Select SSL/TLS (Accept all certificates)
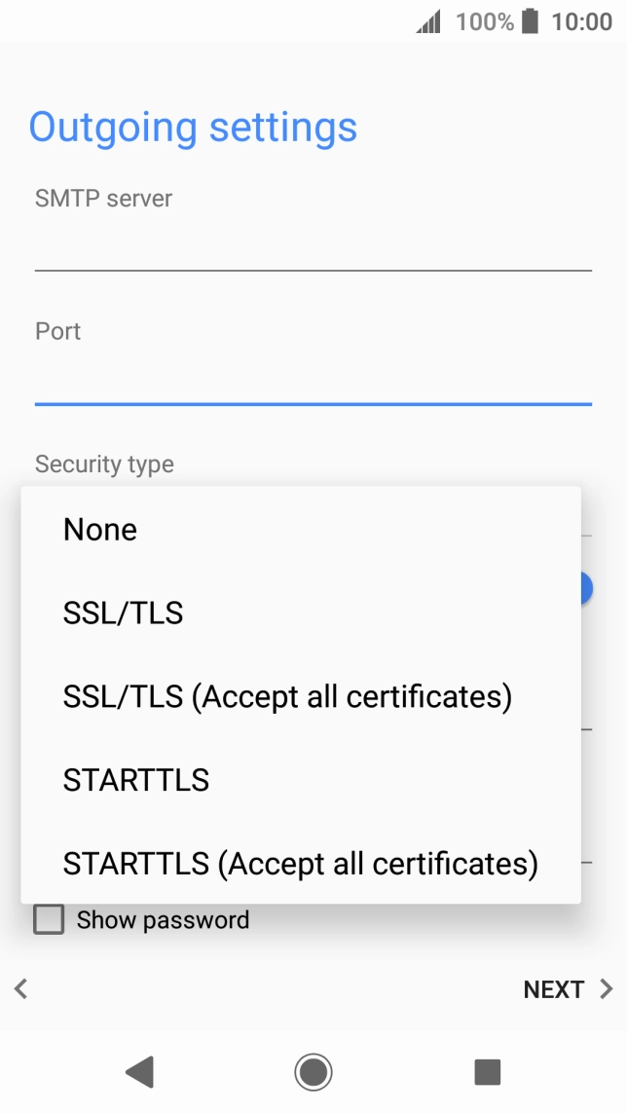The height and width of the screenshot is (1114, 627). (x=286, y=696)
